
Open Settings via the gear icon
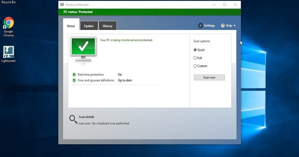pyautogui.click(x=200, y=25)
